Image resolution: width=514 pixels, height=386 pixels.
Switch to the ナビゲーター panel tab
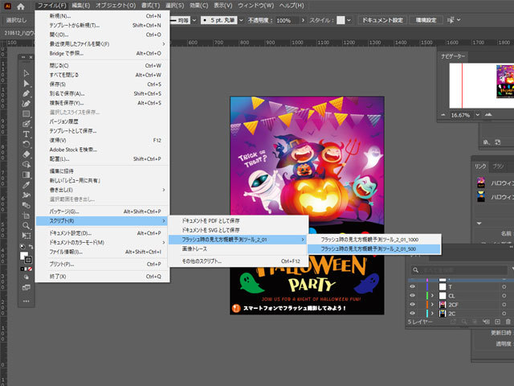pos(453,56)
